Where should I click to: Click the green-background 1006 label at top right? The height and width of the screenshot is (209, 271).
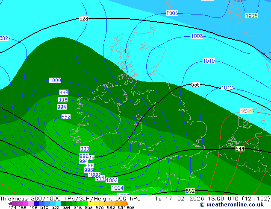(x=251, y=16)
